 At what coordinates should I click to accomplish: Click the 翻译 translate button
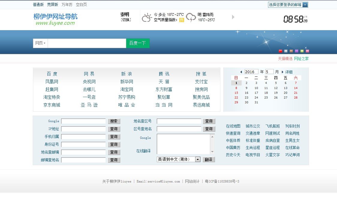tap(209, 159)
